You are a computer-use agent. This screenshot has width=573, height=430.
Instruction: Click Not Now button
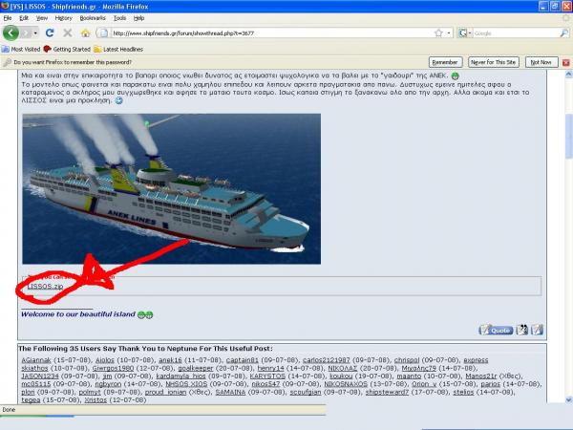pos(541,62)
